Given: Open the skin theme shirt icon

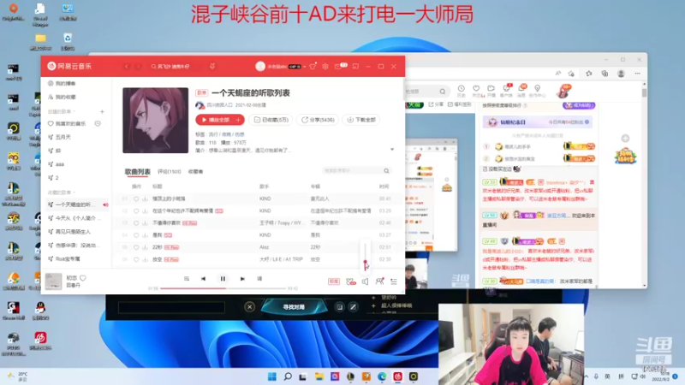Looking at the screenshot, I should 313,67.
